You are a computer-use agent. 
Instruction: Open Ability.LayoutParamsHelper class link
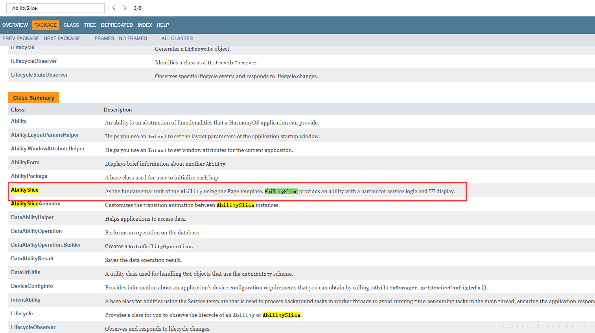click(x=45, y=135)
